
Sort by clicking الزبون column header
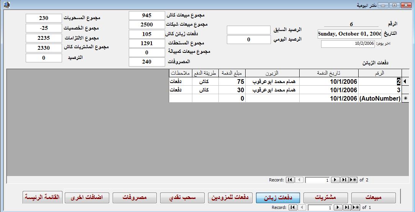[x=272, y=73]
